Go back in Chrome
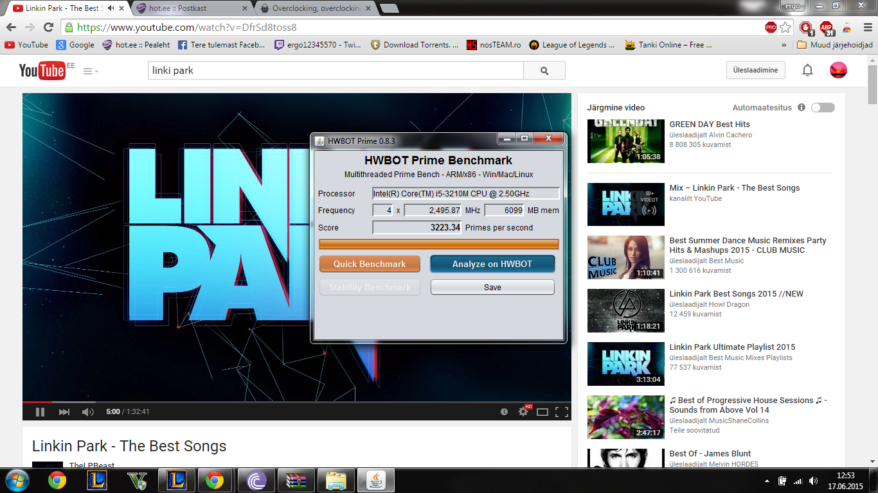Viewport: 878px width, 493px height. tap(11, 28)
